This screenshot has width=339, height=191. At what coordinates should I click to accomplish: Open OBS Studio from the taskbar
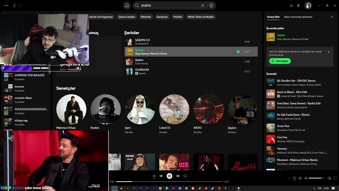(x=114, y=188)
